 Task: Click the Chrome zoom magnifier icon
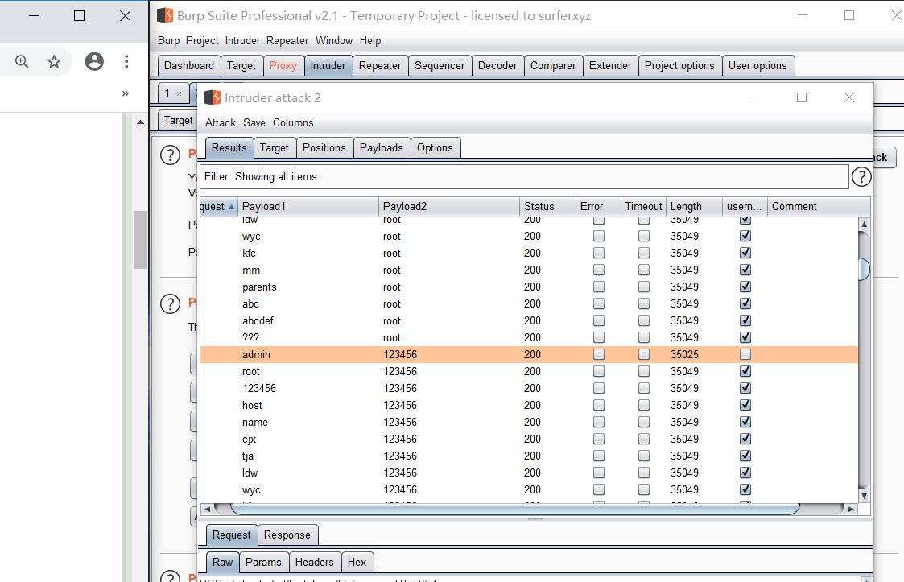tap(22, 61)
